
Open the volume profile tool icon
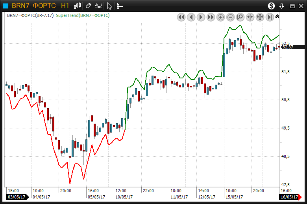tap(120, 6)
